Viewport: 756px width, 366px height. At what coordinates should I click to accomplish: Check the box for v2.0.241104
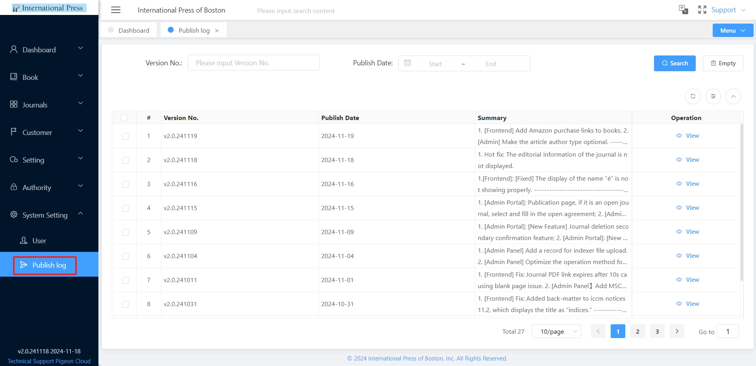click(x=125, y=256)
